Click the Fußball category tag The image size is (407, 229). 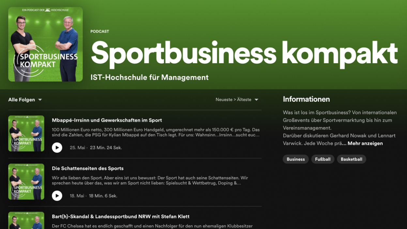323,159
